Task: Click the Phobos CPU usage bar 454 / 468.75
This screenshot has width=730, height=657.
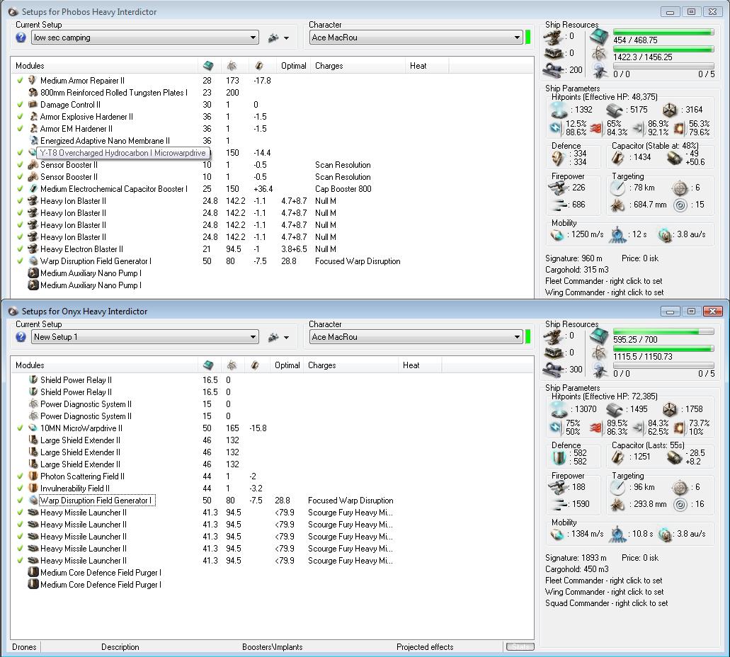Action: pos(663,32)
